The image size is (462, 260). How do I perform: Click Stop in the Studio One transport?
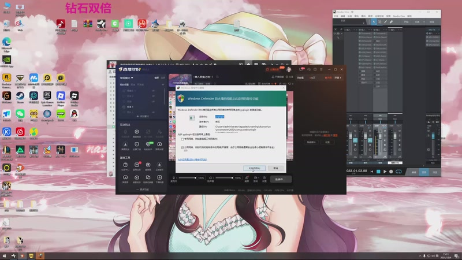(378, 172)
